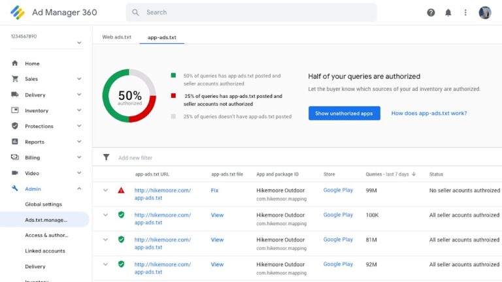Open the network account dropdown
The height and width of the screenshot is (282, 502).
[x=79, y=43]
